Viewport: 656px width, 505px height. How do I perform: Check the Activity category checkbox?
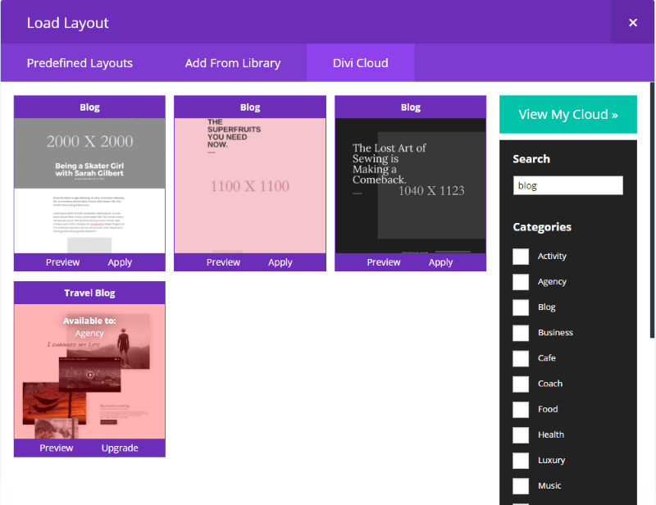[x=521, y=257]
